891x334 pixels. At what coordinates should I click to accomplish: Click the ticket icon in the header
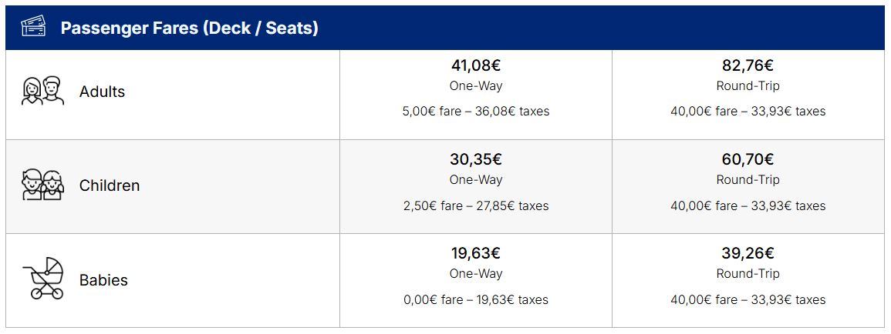point(33,28)
